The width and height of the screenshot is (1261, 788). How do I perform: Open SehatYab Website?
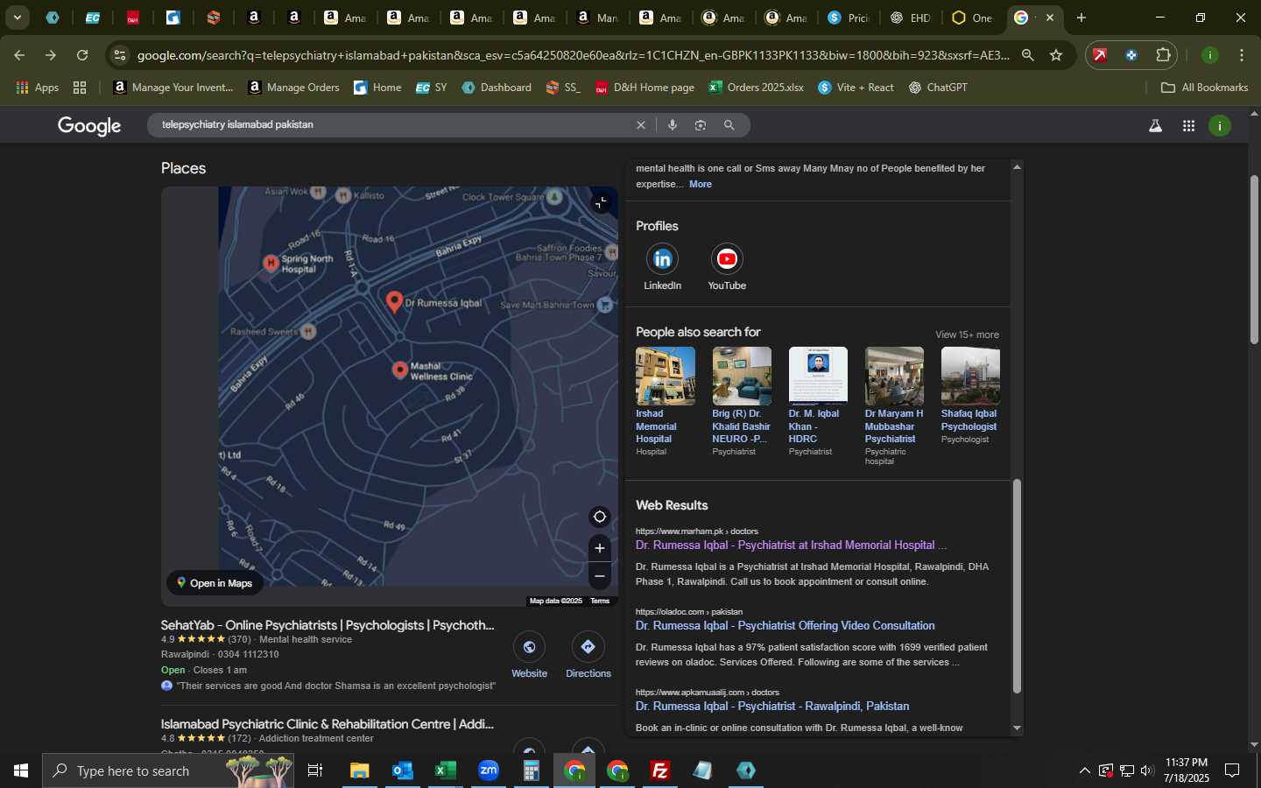pyautogui.click(x=529, y=655)
